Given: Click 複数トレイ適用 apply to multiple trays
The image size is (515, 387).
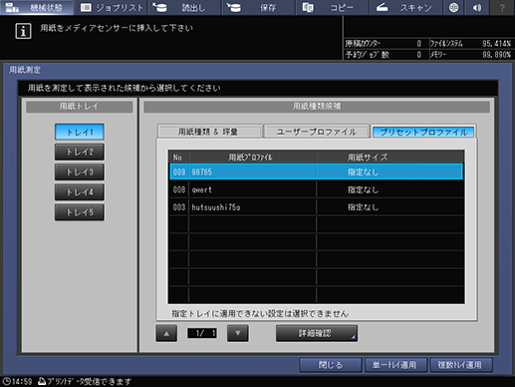Looking at the screenshot, I should (461, 365).
